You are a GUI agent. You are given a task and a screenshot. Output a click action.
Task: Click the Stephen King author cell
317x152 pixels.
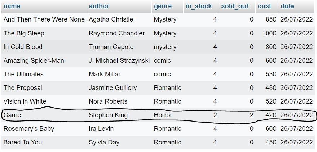[x=108, y=115]
